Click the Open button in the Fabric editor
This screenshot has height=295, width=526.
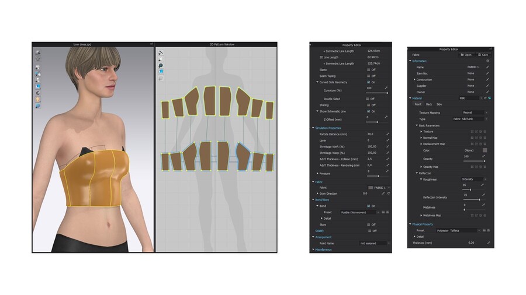coord(466,55)
